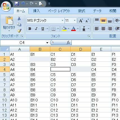This screenshot has height=120, width=120.
Task: Align text left
Action: 97,28
